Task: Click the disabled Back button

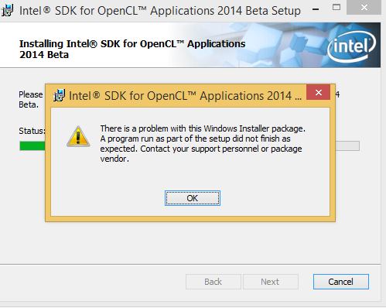Action: point(213,282)
